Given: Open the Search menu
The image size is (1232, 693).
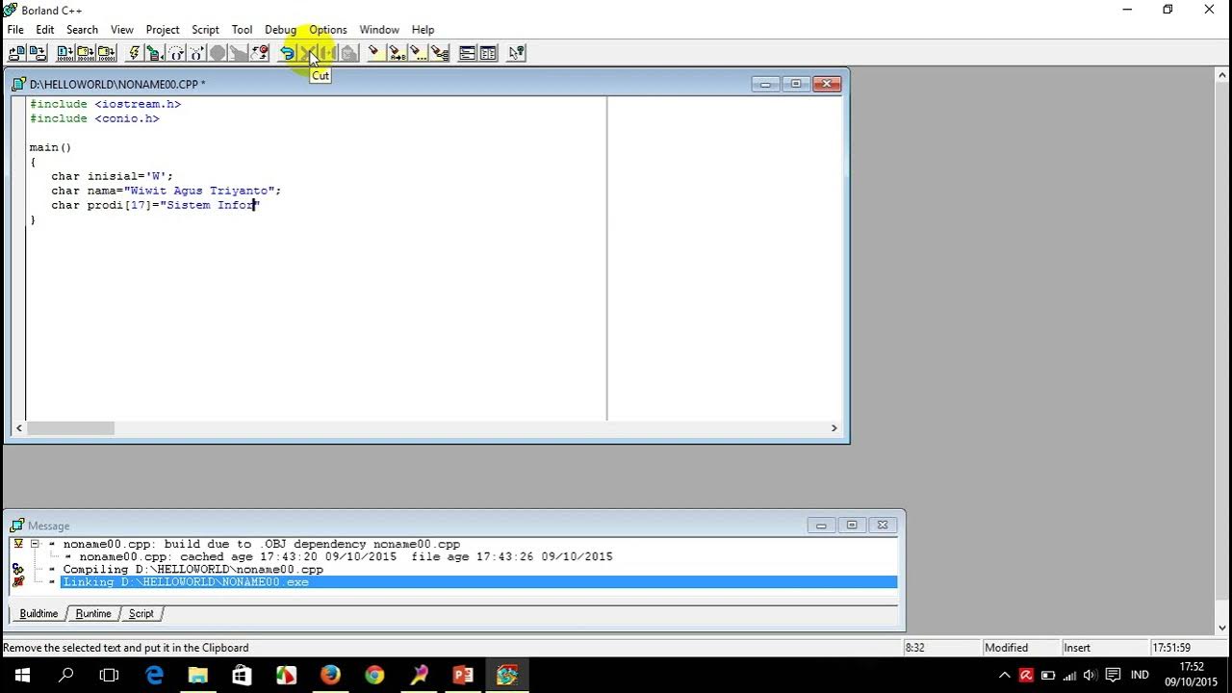Looking at the screenshot, I should [x=82, y=30].
